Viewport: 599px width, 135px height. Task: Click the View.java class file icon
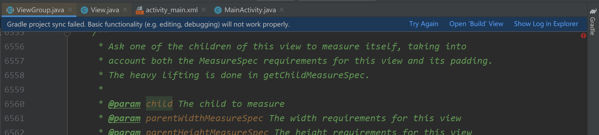pos(84,10)
